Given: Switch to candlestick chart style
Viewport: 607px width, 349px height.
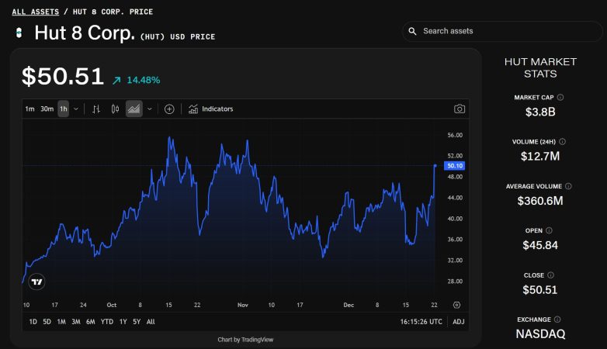Looking at the screenshot, I should 115,109.
